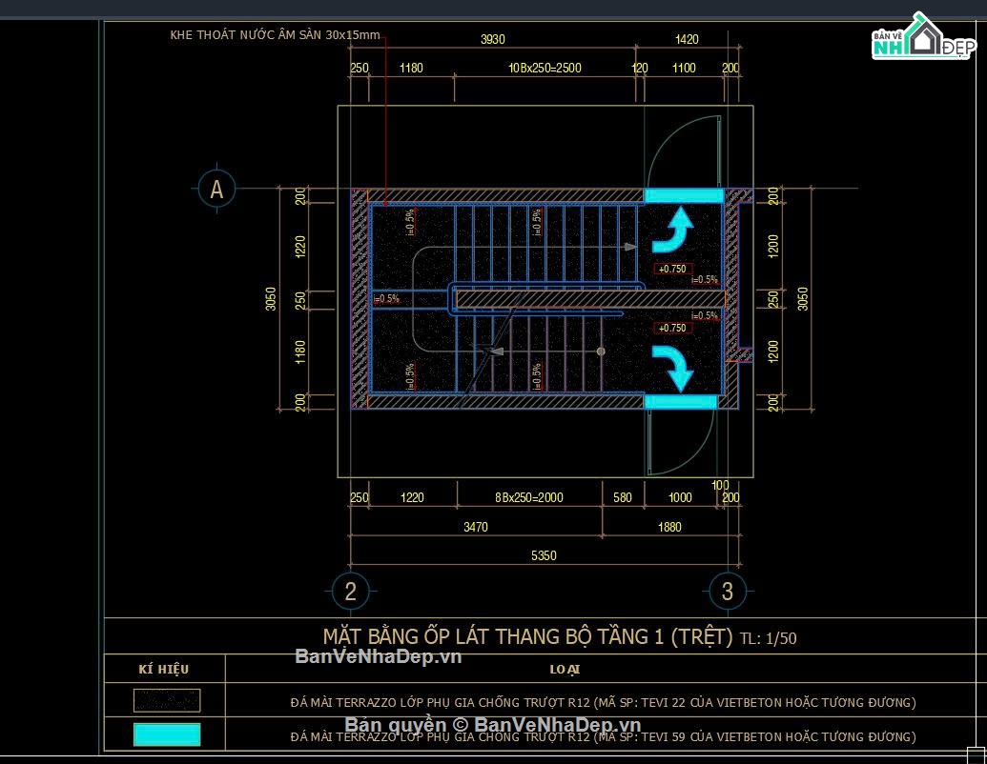Click the black terrazzo legend swatch
Image resolution: width=987 pixels, height=764 pixels.
[x=167, y=700]
